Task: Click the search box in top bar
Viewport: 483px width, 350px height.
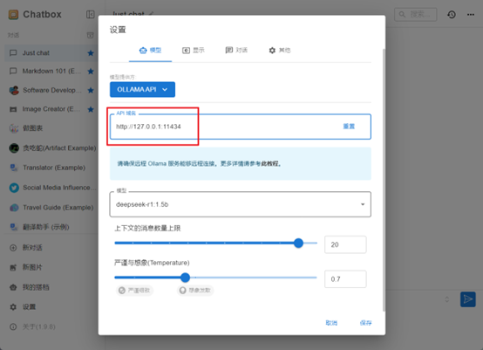Action: (x=415, y=15)
